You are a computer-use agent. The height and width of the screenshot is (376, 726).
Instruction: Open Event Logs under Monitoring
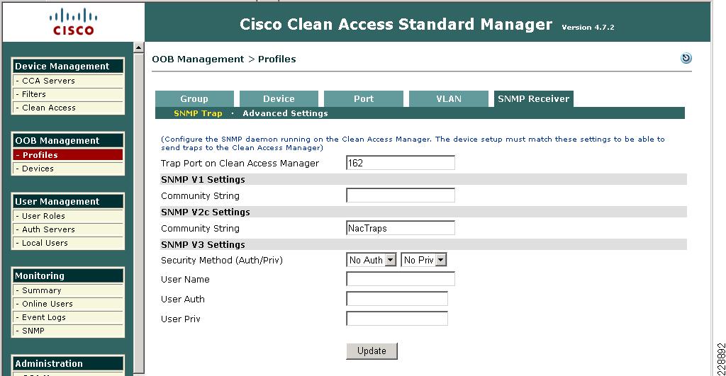coord(68,317)
